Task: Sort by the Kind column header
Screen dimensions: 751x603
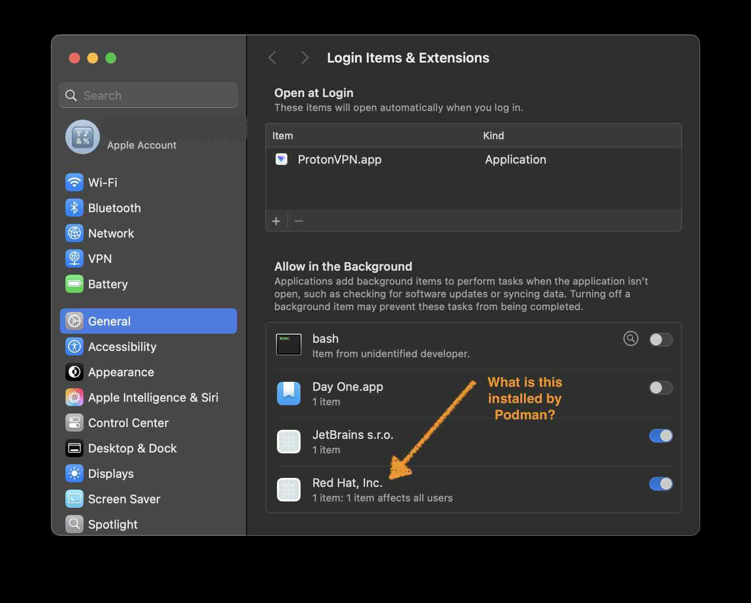Action: coord(494,136)
